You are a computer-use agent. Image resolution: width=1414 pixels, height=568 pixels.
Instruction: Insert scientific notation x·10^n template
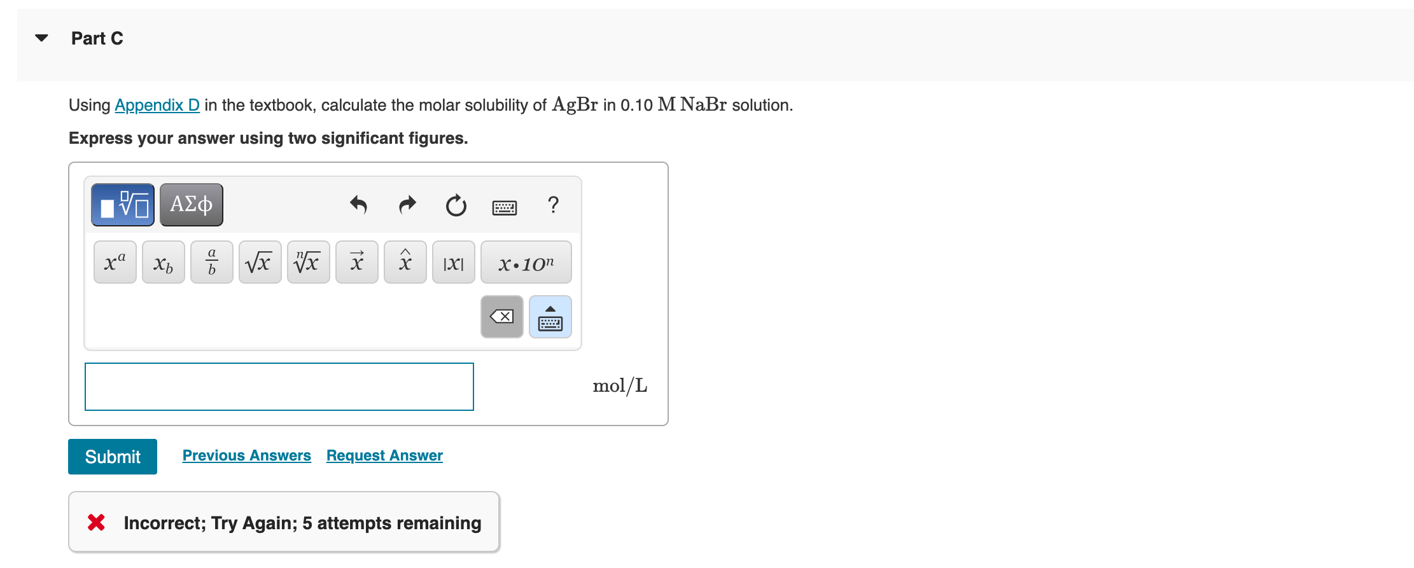[526, 262]
